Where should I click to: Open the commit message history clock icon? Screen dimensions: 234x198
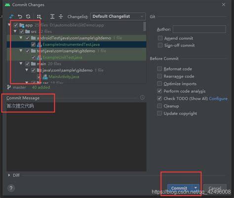click(x=142, y=98)
